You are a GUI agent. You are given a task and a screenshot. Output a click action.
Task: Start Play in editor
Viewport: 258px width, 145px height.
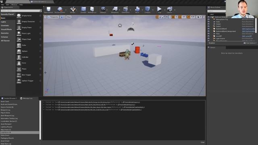159,10
